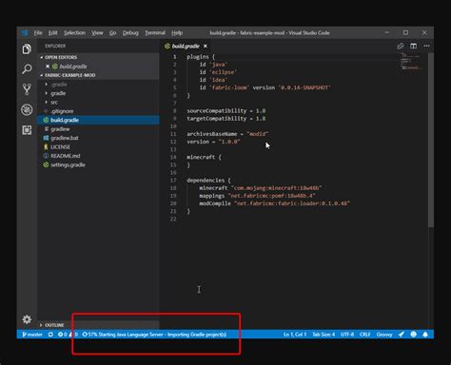Change the CRLF end of line sequence

(x=364, y=335)
